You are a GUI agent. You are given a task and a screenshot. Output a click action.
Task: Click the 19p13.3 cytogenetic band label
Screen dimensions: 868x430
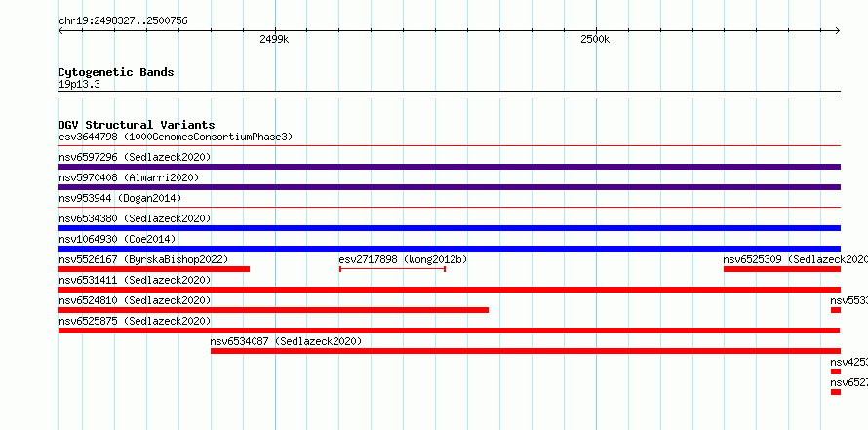pos(79,85)
